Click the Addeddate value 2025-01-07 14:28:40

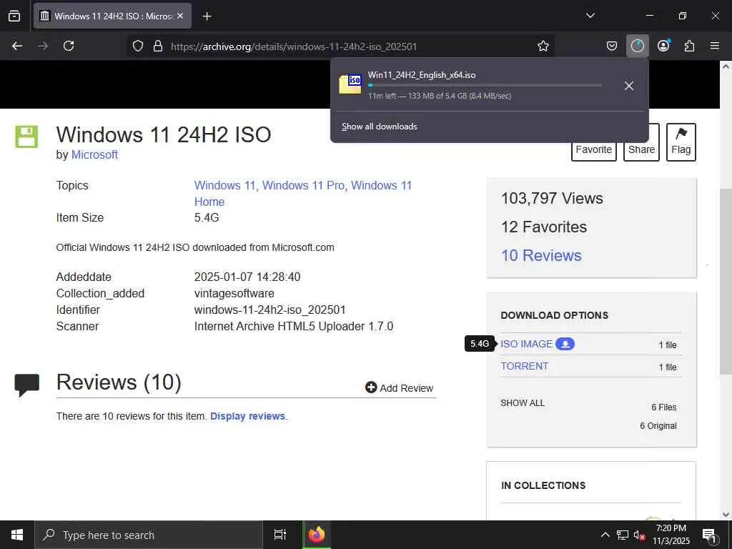tap(247, 277)
